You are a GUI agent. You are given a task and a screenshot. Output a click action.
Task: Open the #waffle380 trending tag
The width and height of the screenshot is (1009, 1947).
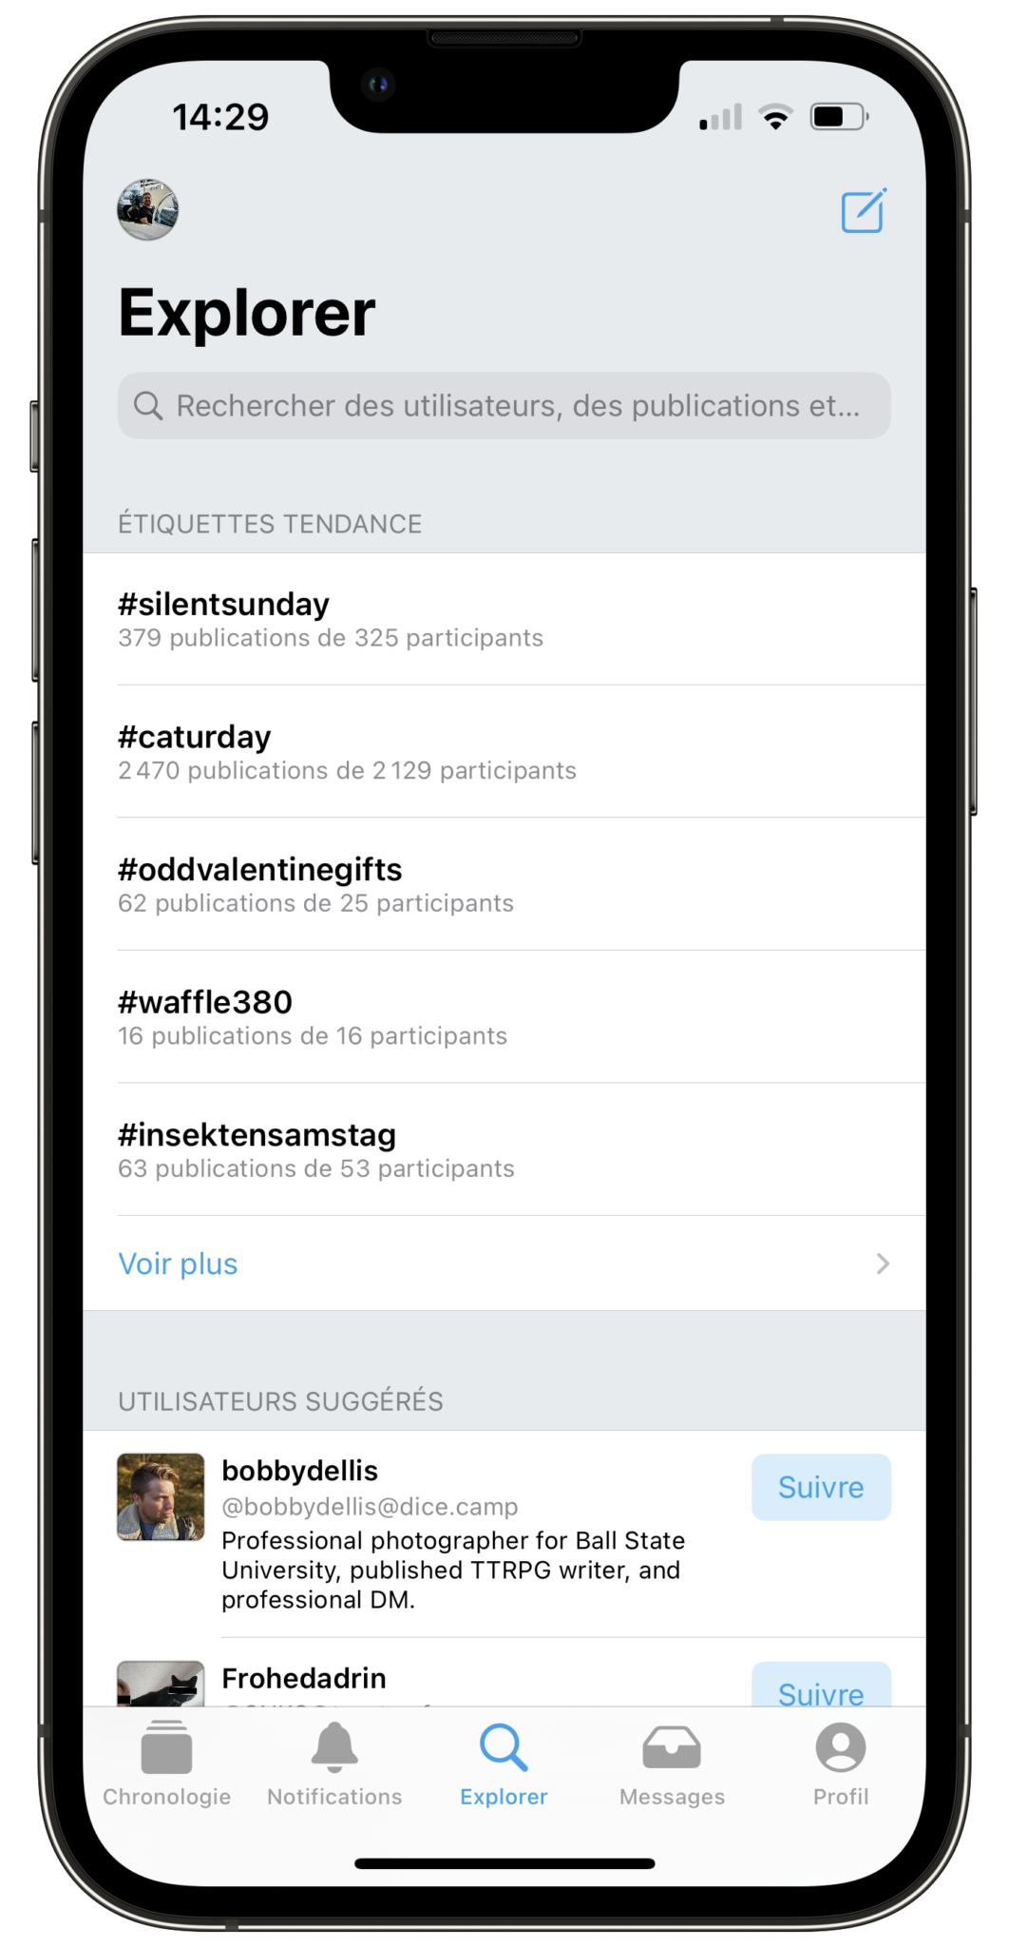[x=504, y=1016]
